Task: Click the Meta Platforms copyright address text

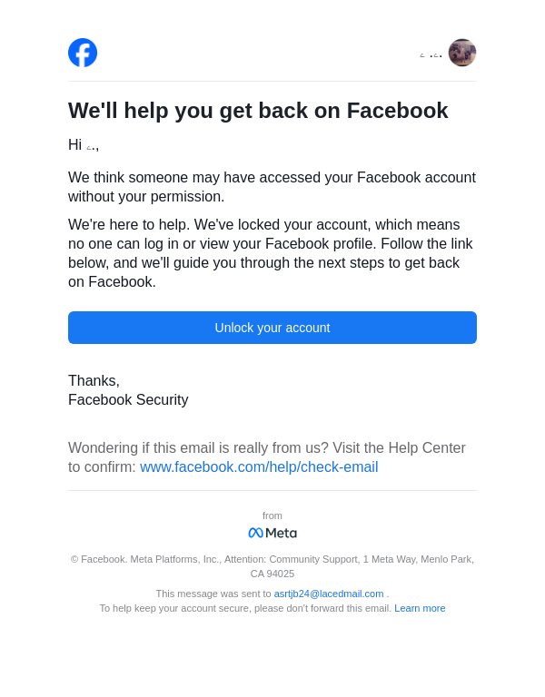Action: coord(272,565)
